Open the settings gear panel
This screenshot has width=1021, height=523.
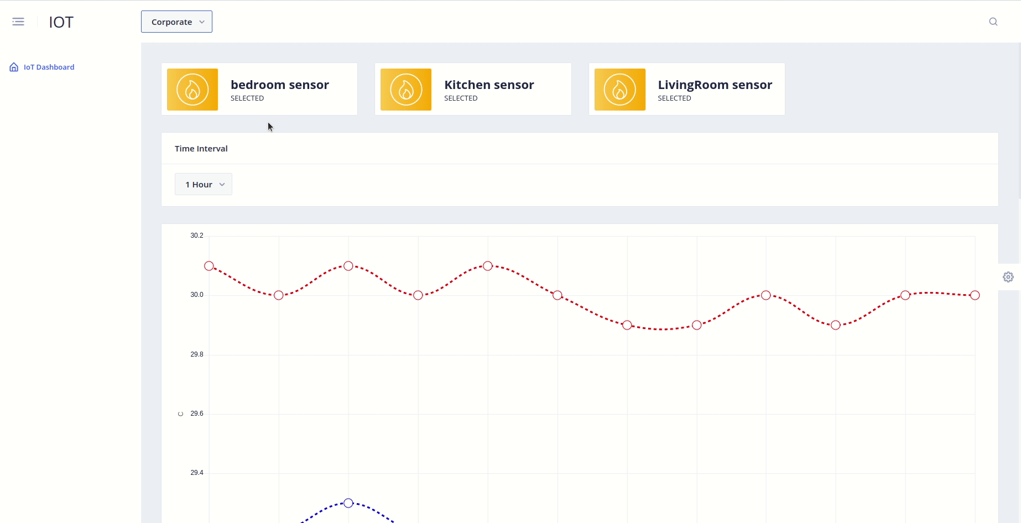1008,277
